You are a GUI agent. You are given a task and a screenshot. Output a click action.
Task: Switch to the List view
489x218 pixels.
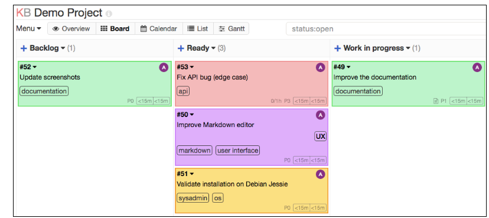pos(198,29)
